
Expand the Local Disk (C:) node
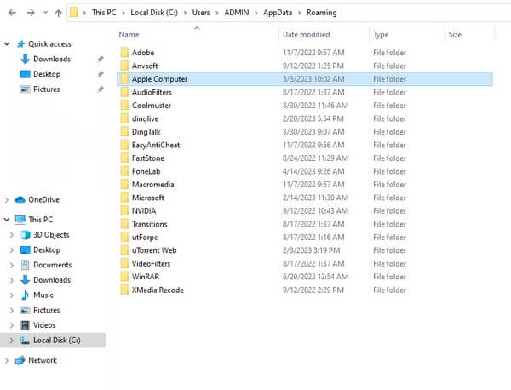pyautogui.click(x=12, y=340)
